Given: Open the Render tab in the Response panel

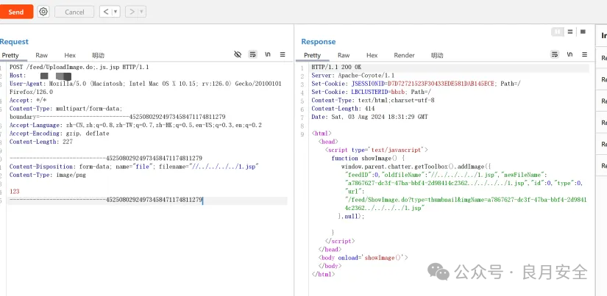Looking at the screenshot, I should click(x=404, y=55).
